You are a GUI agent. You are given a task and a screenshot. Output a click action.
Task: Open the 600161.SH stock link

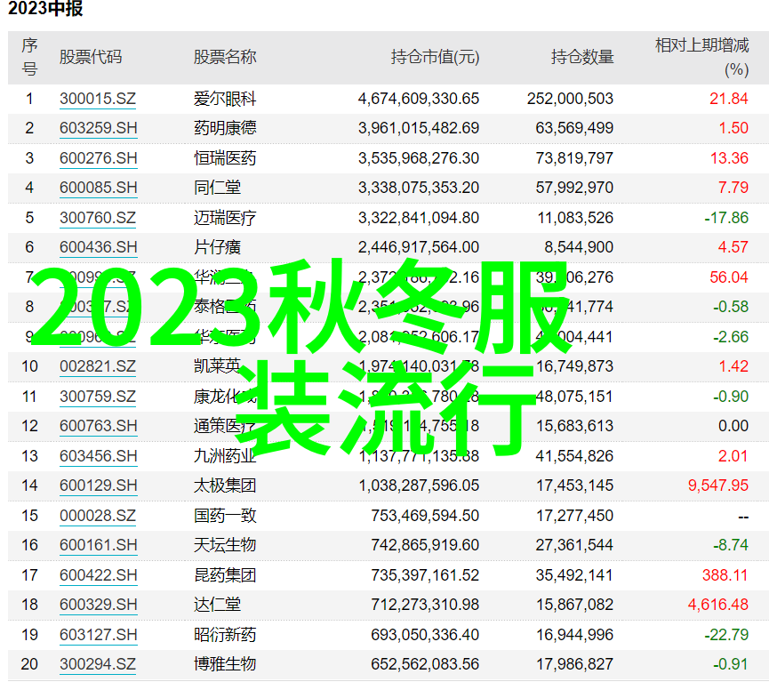tap(98, 545)
